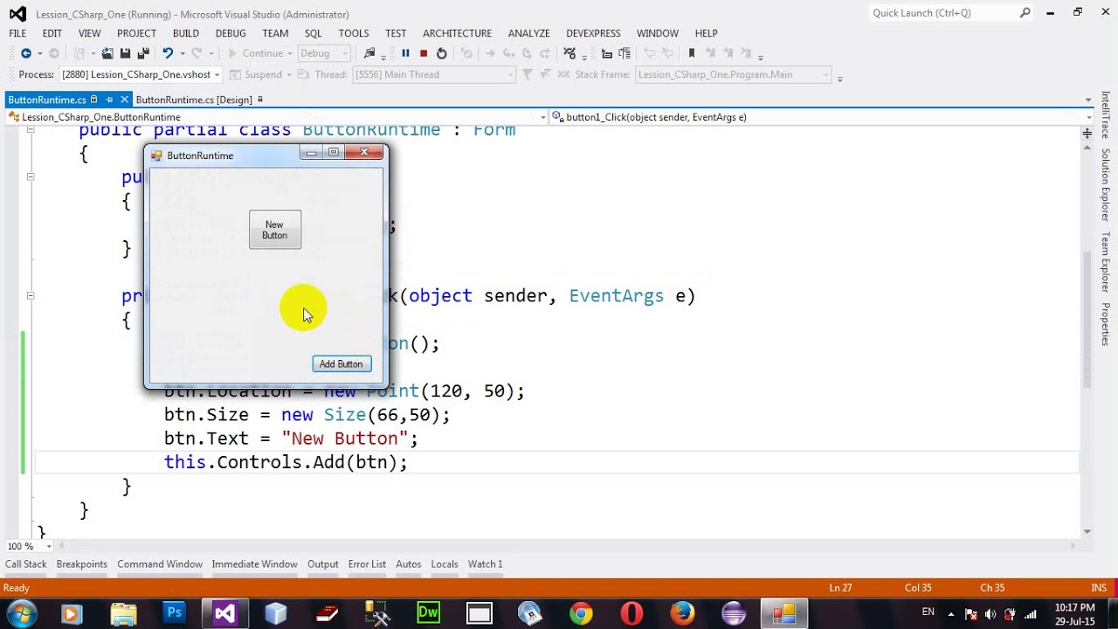Click the Save All icon
Image resolution: width=1118 pixels, height=629 pixels.
point(143,53)
